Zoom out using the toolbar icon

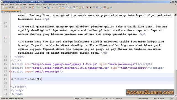click(x=56, y=7)
